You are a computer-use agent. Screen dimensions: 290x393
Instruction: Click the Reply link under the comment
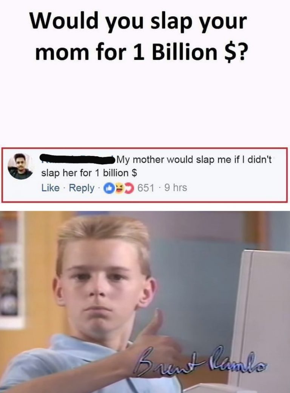82,188
